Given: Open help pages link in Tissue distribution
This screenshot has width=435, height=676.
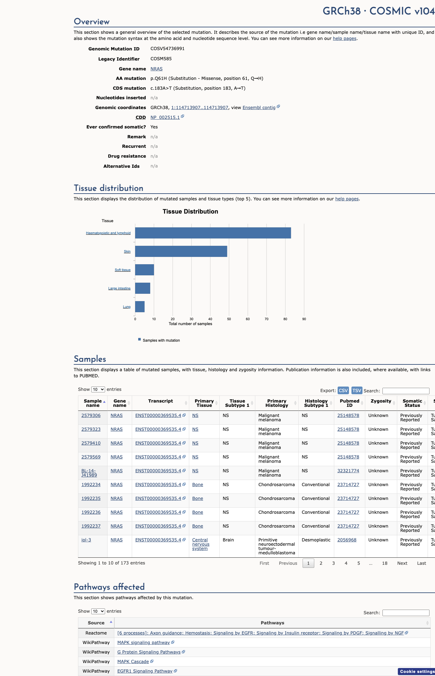Looking at the screenshot, I should click(x=347, y=199).
